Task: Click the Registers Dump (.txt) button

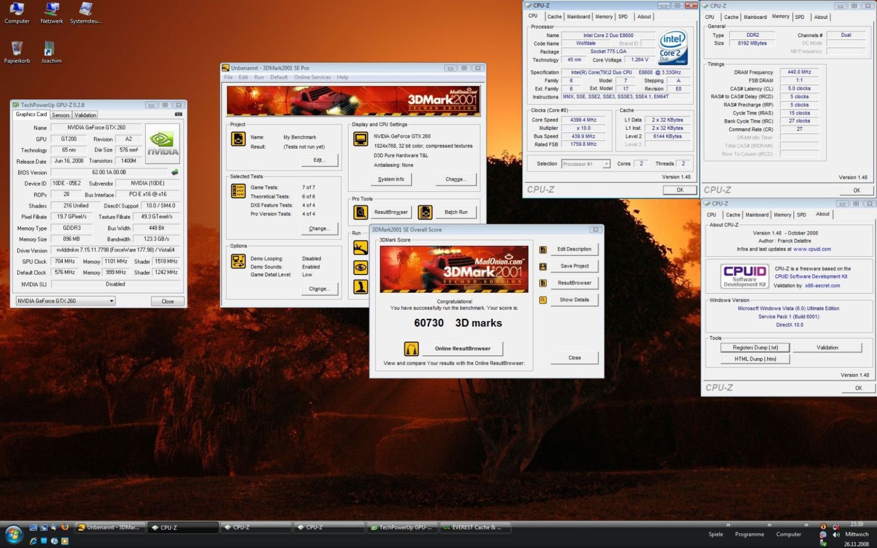Action: pos(755,348)
